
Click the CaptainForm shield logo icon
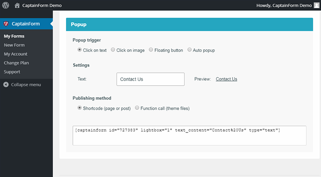6,24
